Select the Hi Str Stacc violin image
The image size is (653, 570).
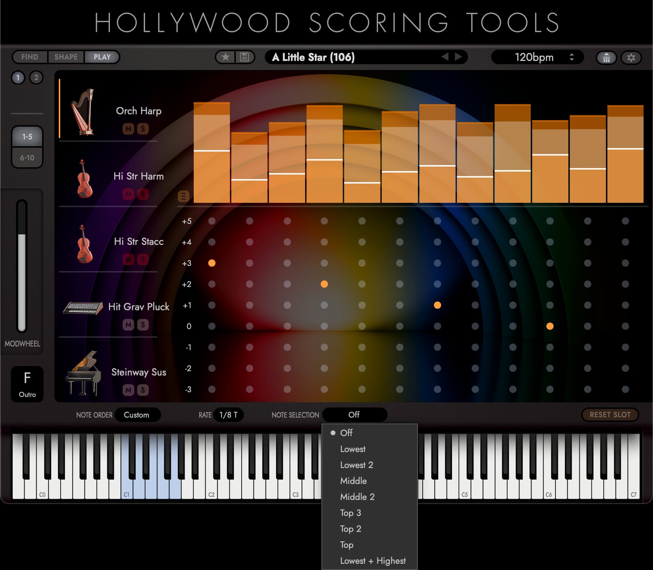(x=84, y=244)
